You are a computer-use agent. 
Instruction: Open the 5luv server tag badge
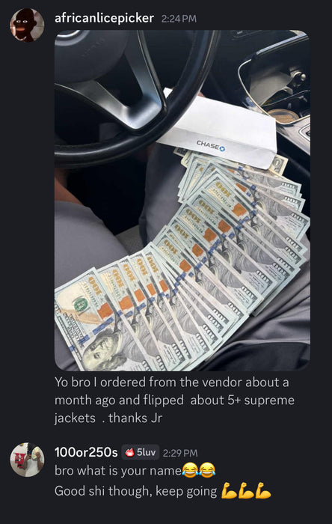click(141, 452)
